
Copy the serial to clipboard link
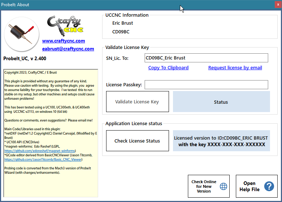pyautogui.click(x=168, y=68)
